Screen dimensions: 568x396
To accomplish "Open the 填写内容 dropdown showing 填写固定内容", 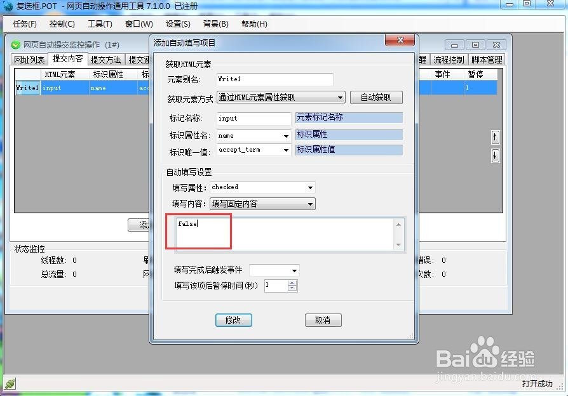I will (x=311, y=204).
